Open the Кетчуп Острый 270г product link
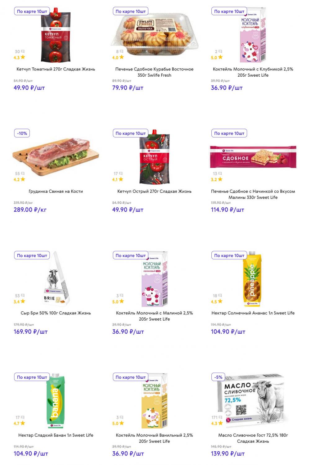Image resolution: width=310 pixels, height=465 pixels. [154, 191]
